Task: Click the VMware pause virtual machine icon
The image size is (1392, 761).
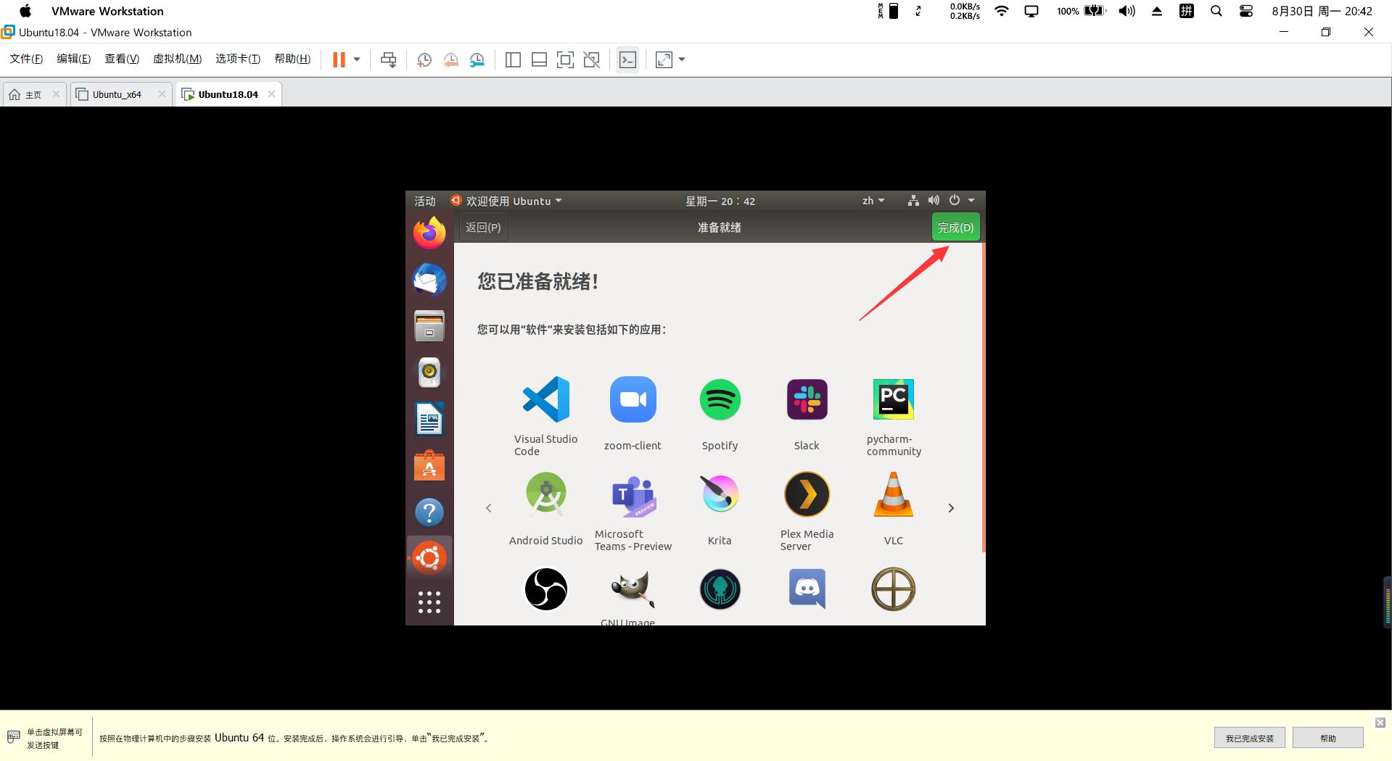Action: pos(339,59)
